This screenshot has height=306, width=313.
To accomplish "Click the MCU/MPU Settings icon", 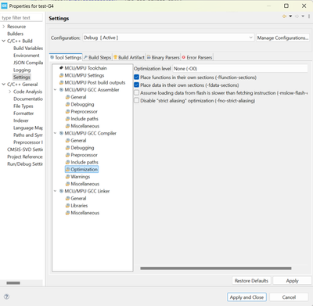I will pos(61,75).
